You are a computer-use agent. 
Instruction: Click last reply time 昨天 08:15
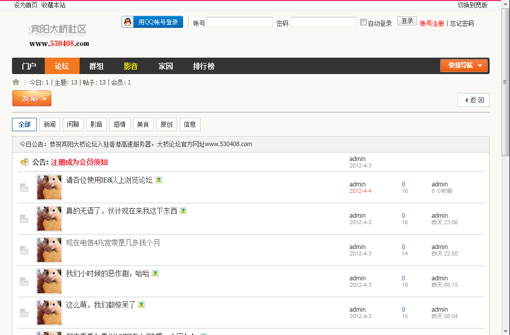click(x=445, y=285)
